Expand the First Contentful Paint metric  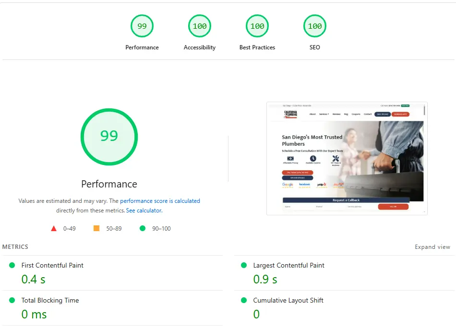pos(52,265)
